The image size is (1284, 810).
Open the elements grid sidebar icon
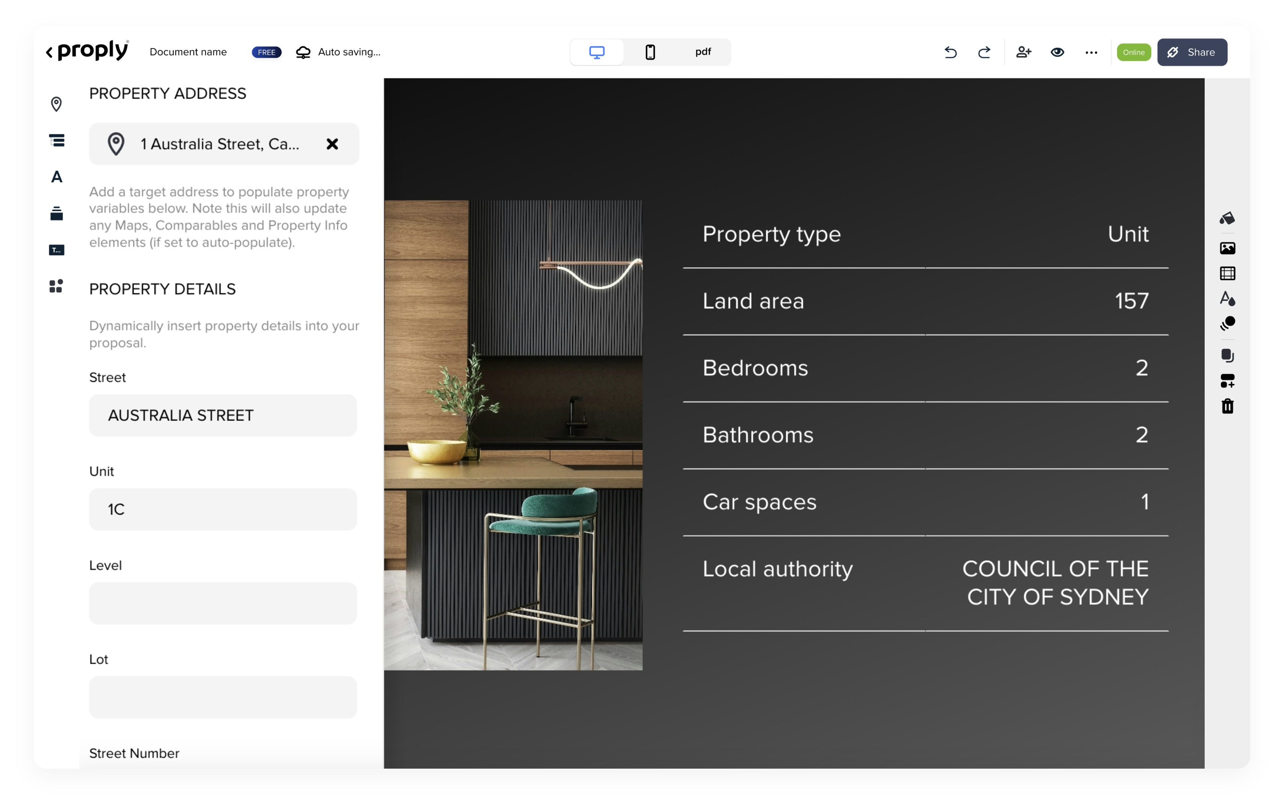point(56,286)
